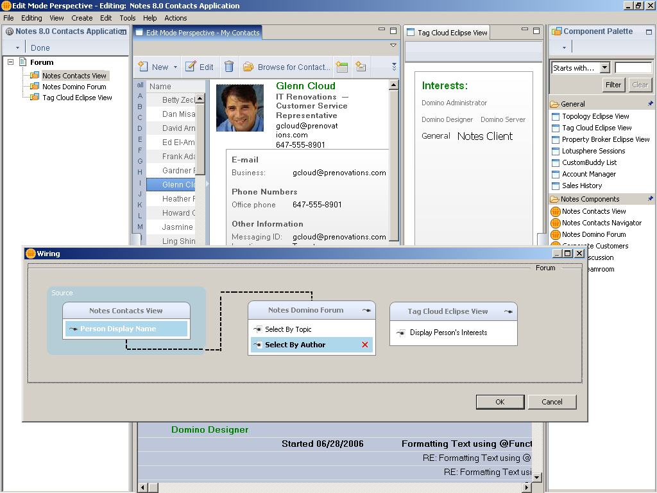The height and width of the screenshot is (493, 657).
Task: Open Browse for Contact folder icon
Action: tap(248, 67)
